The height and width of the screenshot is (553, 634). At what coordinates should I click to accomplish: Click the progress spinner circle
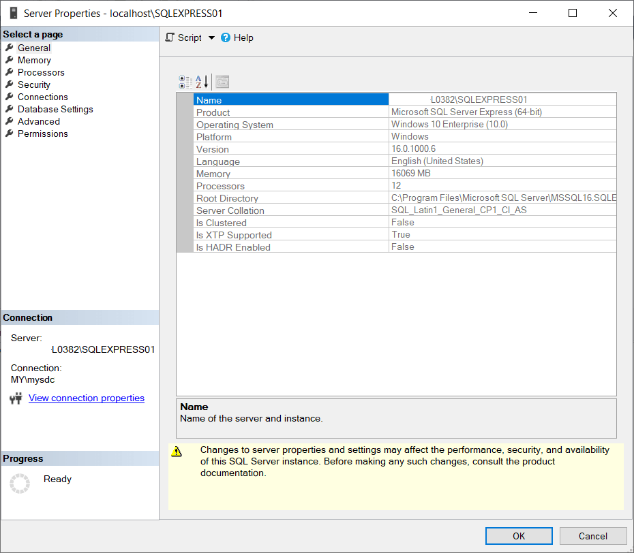click(x=20, y=483)
